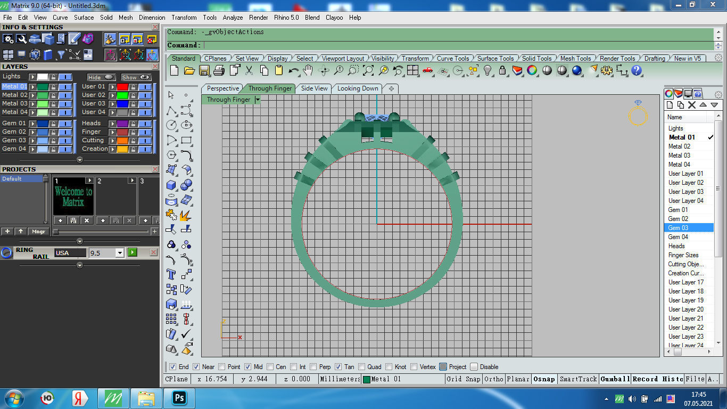Image resolution: width=727 pixels, height=409 pixels.
Task: Toggle the End osnap checkbox
Action: point(172,367)
